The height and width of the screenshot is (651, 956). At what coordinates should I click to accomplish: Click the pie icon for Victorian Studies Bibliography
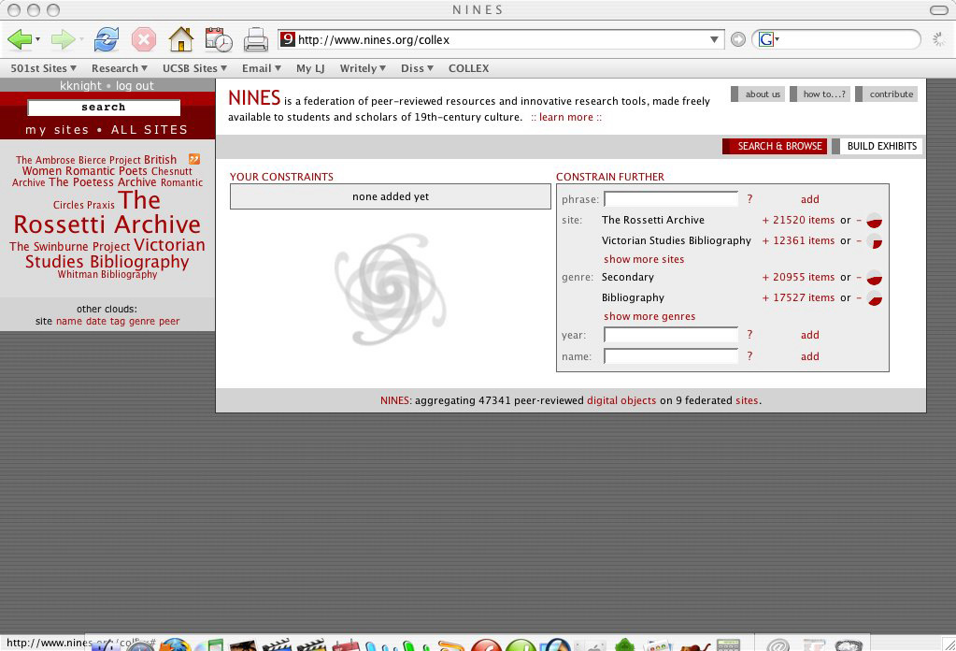point(875,241)
